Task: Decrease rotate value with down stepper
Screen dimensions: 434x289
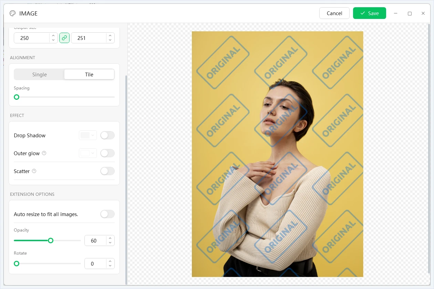Action: (110, 266)
